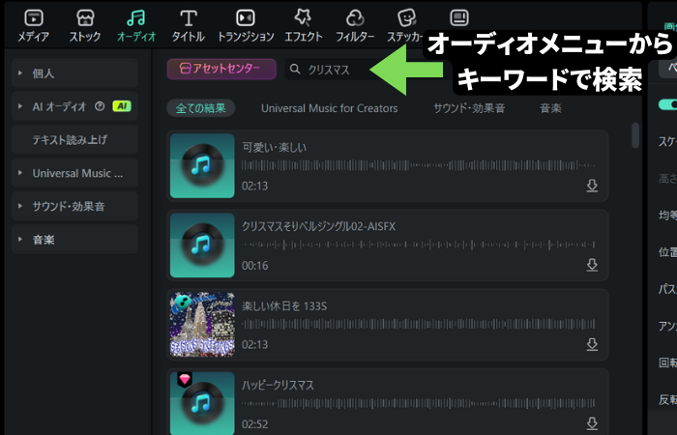
Task: Click the クリスマスそりベルジングル02-AISFX waveform
Action: 418,245
